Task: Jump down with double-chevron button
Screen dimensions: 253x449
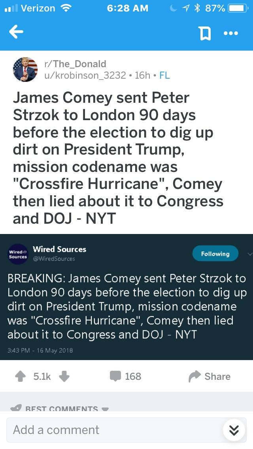Action: [x=234, y=430]
